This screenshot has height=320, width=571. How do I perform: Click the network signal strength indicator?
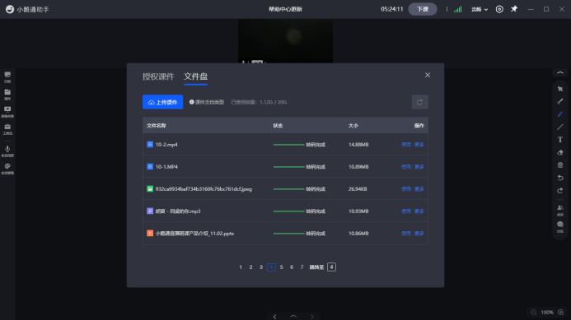tap(458, 9)
